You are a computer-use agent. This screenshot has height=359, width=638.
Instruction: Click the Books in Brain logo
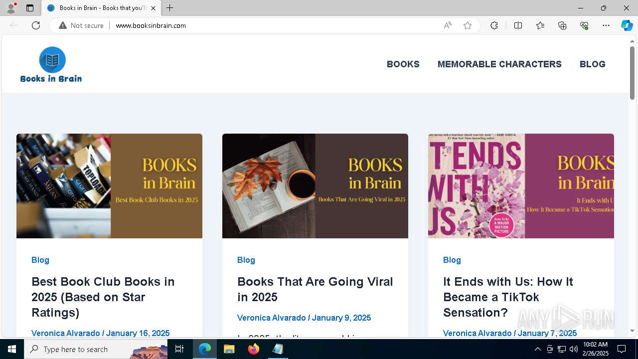pos(51,64)
